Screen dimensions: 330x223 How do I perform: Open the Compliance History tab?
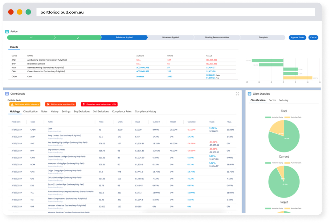146,111
